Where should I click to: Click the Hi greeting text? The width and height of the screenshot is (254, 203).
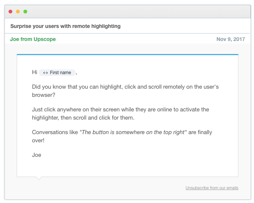(35, 72)
